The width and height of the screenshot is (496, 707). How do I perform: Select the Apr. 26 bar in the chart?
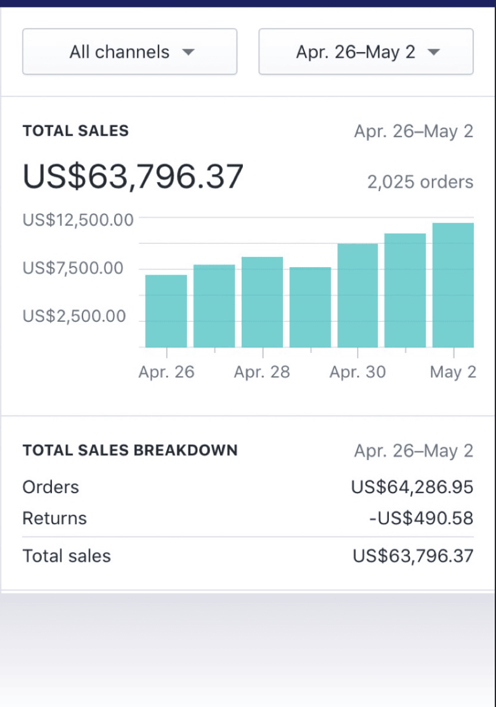click(x=166, y=311)
